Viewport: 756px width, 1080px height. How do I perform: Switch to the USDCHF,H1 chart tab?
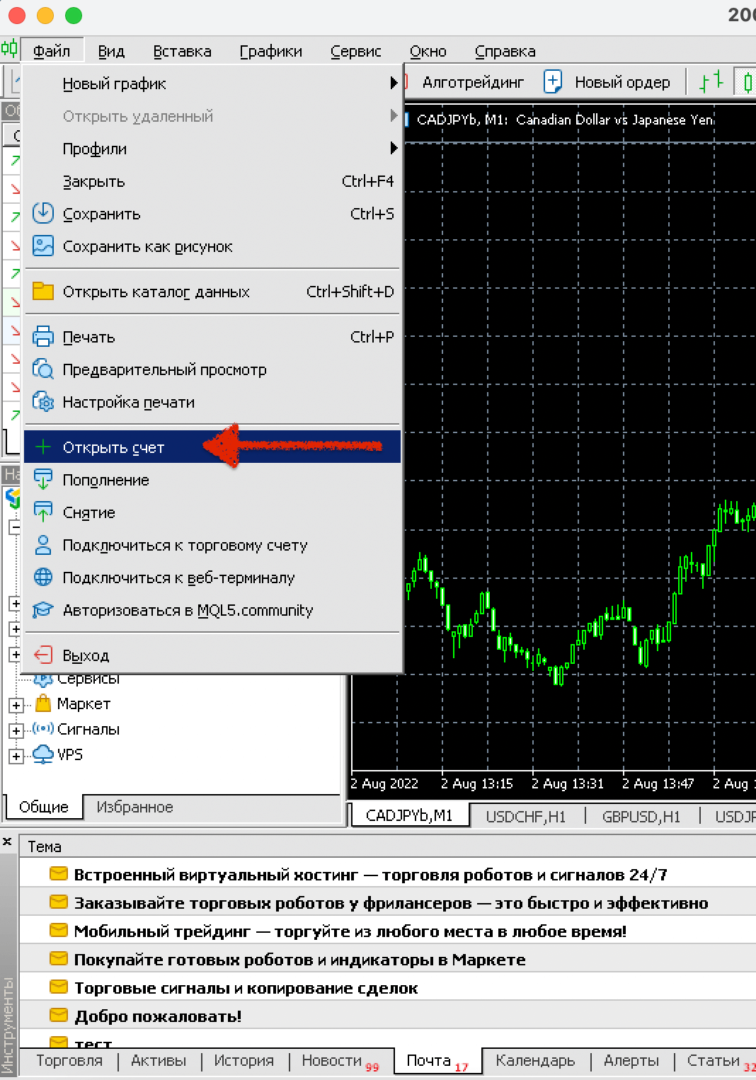(x=526, y=817)
